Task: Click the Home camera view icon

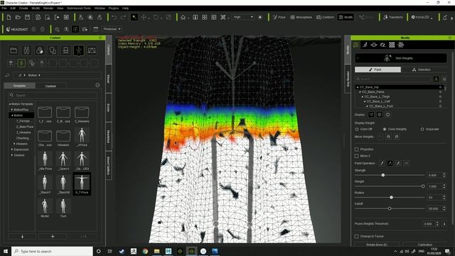Action: click(183, 17)
